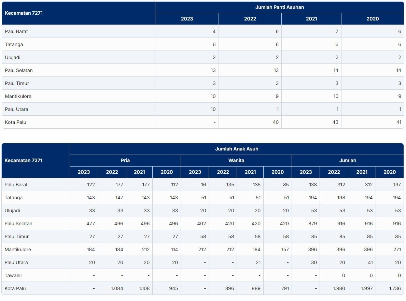Click the Mantikulore Jumlah 2020 value "271"
Image resolution: width=406 pixels, height=301 pixels.
(x=397, y=249)
